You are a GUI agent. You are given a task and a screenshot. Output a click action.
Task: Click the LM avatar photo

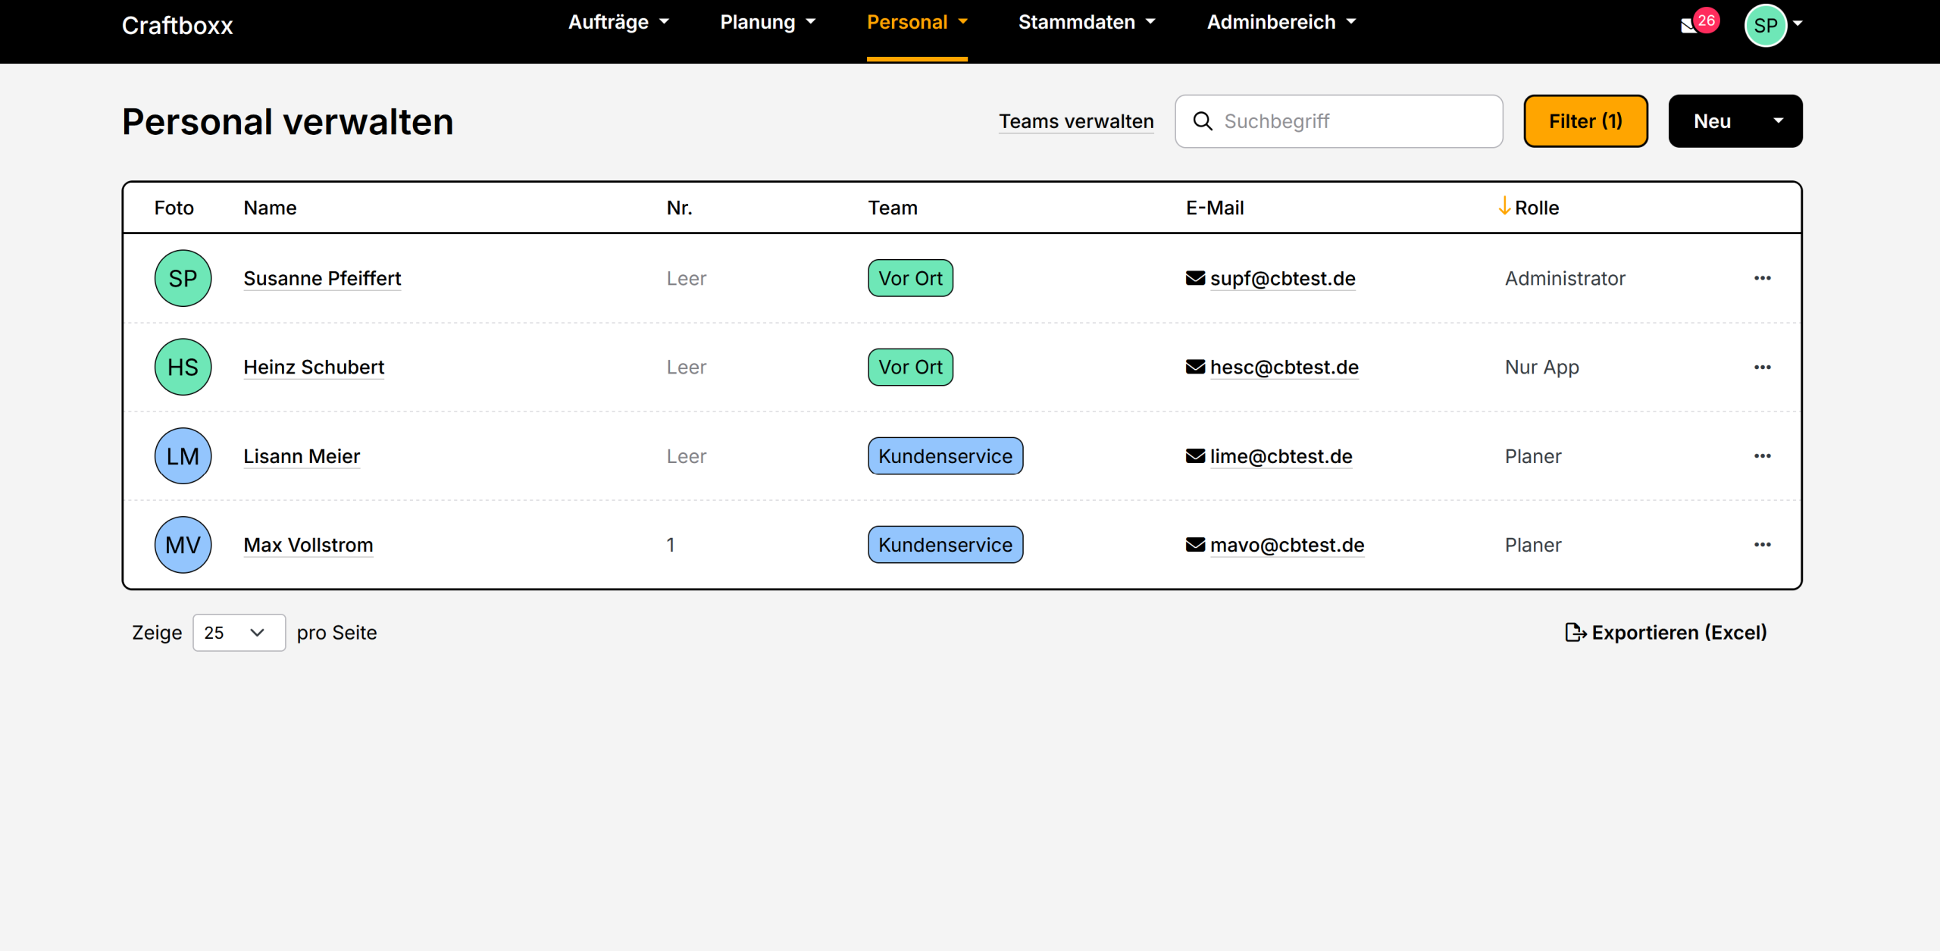pyautogui.click(x=183, y=456)
